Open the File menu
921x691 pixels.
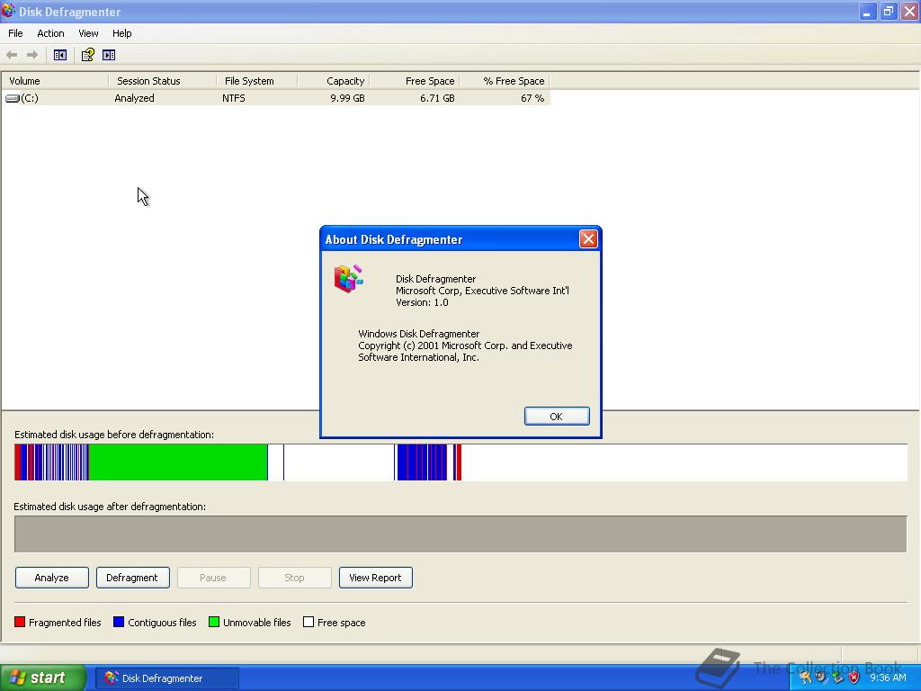[15, 33]
